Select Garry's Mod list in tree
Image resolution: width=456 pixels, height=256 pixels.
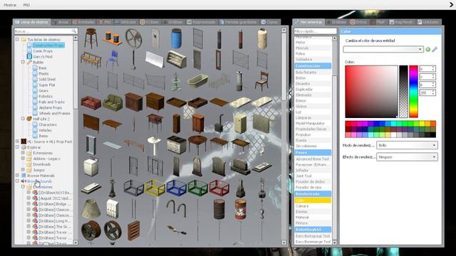[x=43, y=57]
